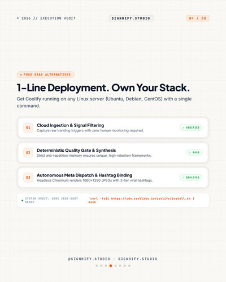Go to the first pagination dot

97,266
